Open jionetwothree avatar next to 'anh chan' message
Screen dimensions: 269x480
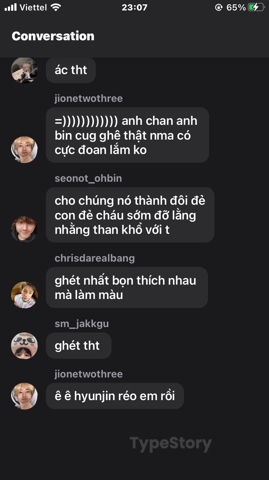click(24, 150)
